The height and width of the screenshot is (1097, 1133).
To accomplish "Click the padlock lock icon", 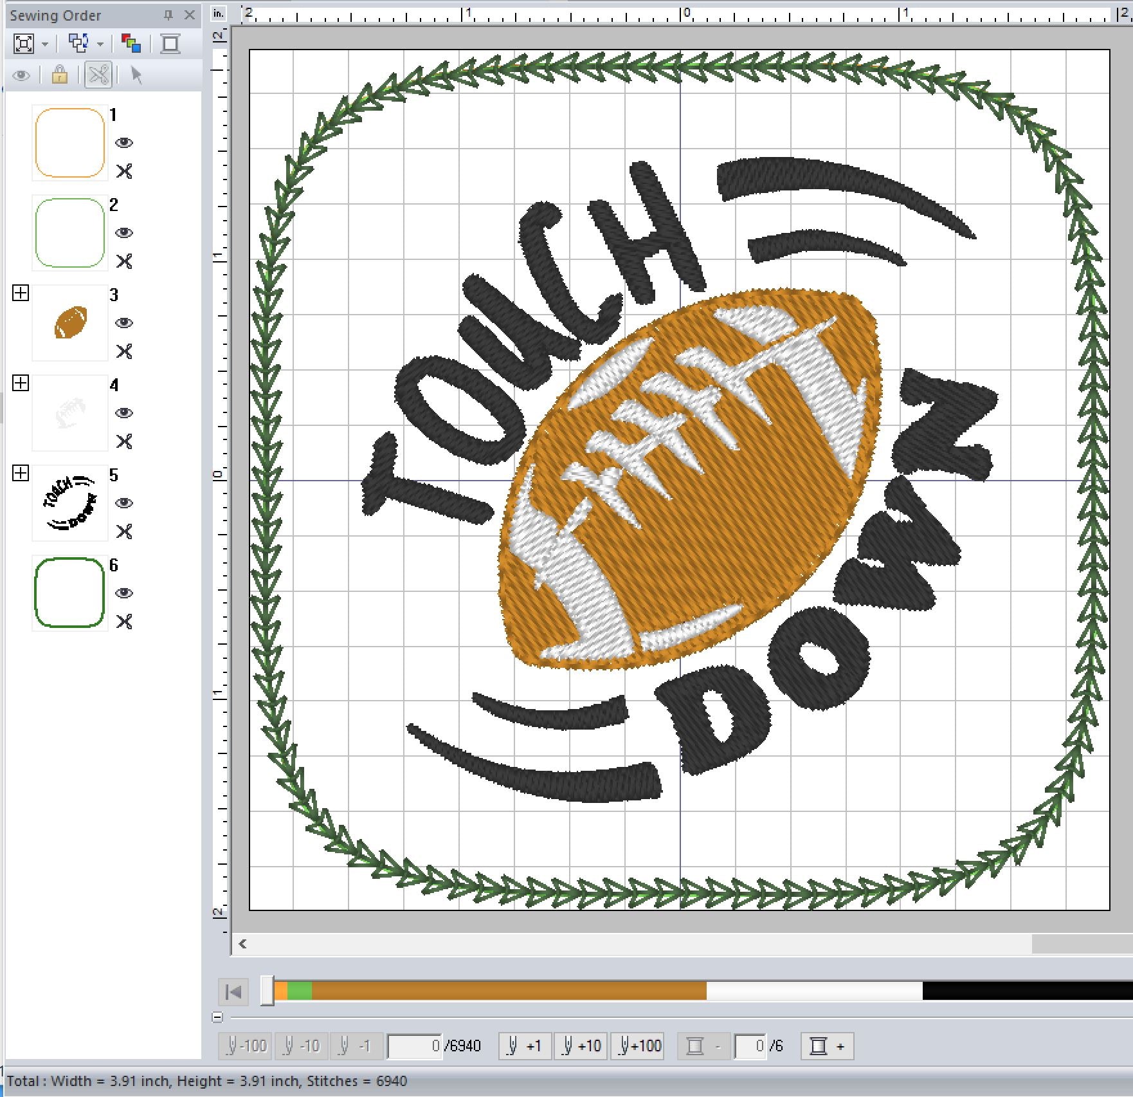I will [x=60, y=75].
